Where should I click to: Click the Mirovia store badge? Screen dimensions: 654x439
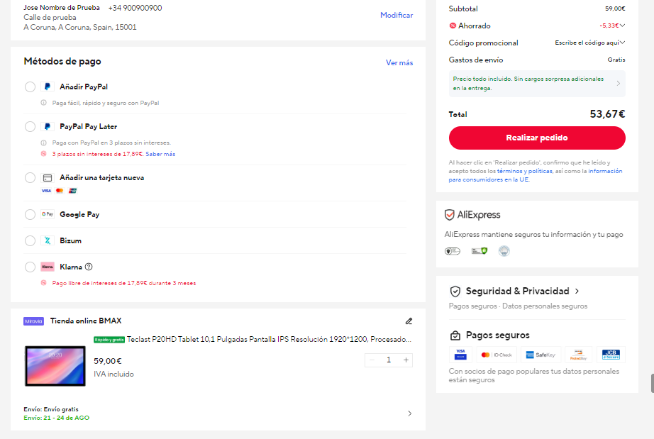click(x=34, y=321)
